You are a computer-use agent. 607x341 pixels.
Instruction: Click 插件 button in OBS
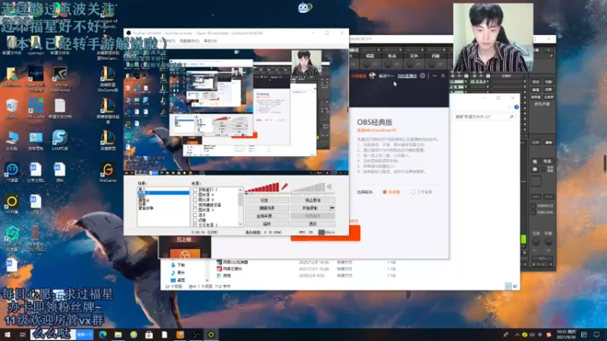[267, 224]
